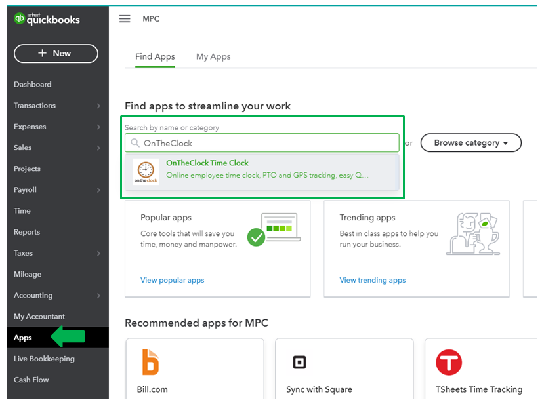This screenshot has width=542, height=417.
Task: Open Cash Flow in the sidebar
Action: point(31,380)
